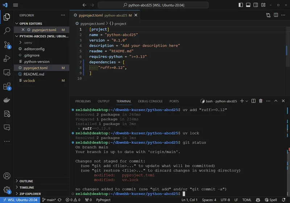The height and width of the screenshot is (203, 290).
Task: Switch to the Ports tab
Action: pos(174,101)
